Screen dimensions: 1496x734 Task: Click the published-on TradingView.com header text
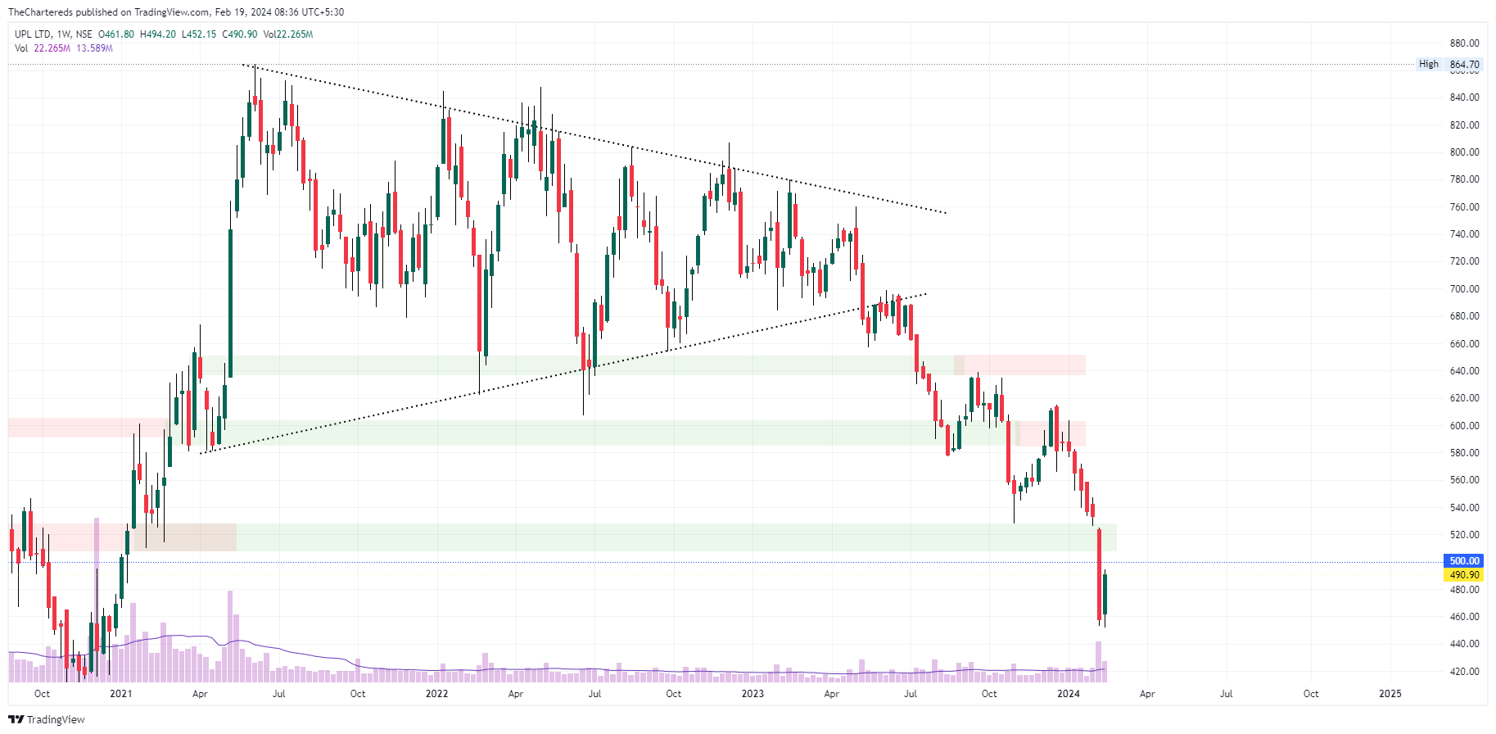[176, 12]
